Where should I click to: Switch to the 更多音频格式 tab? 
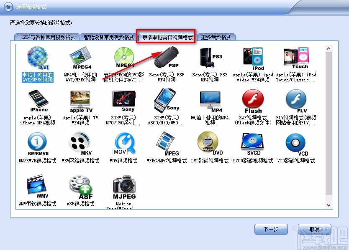tap(216, 37)
